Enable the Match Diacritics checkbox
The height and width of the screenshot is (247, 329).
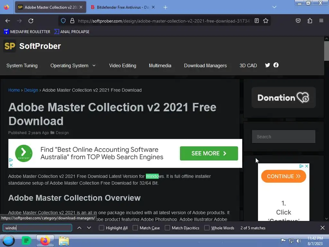[167, 228]
